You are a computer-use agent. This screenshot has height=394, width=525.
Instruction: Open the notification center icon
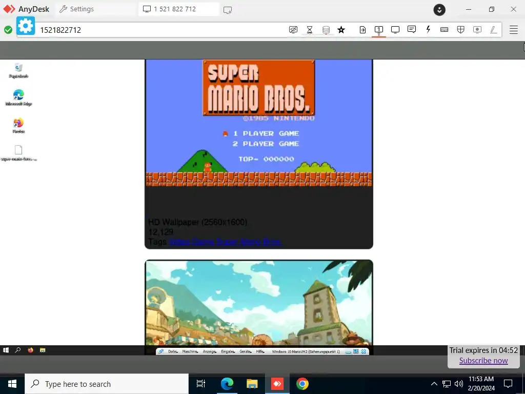tap(508, 384)
